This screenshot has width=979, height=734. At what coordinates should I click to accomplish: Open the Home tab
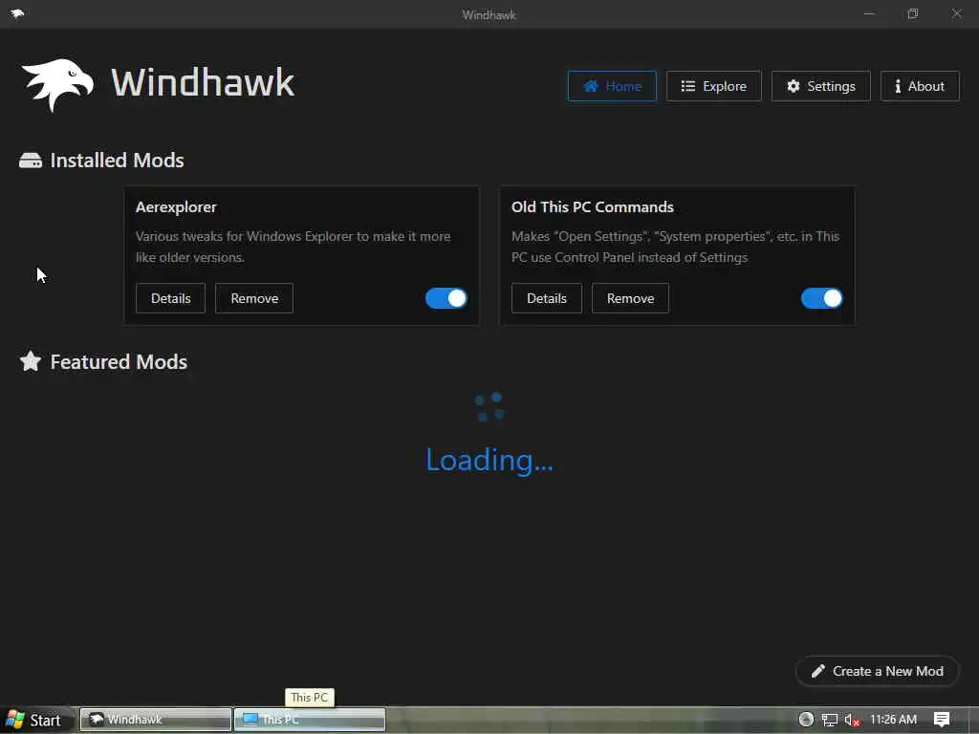pyautogui.click(x=612, y=86)
